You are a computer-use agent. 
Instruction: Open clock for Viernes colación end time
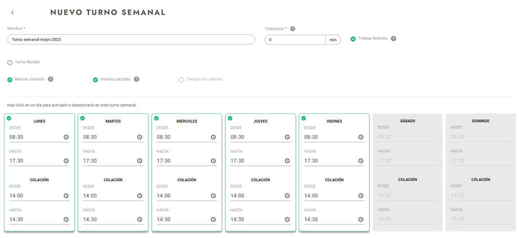tap(361, 219)
